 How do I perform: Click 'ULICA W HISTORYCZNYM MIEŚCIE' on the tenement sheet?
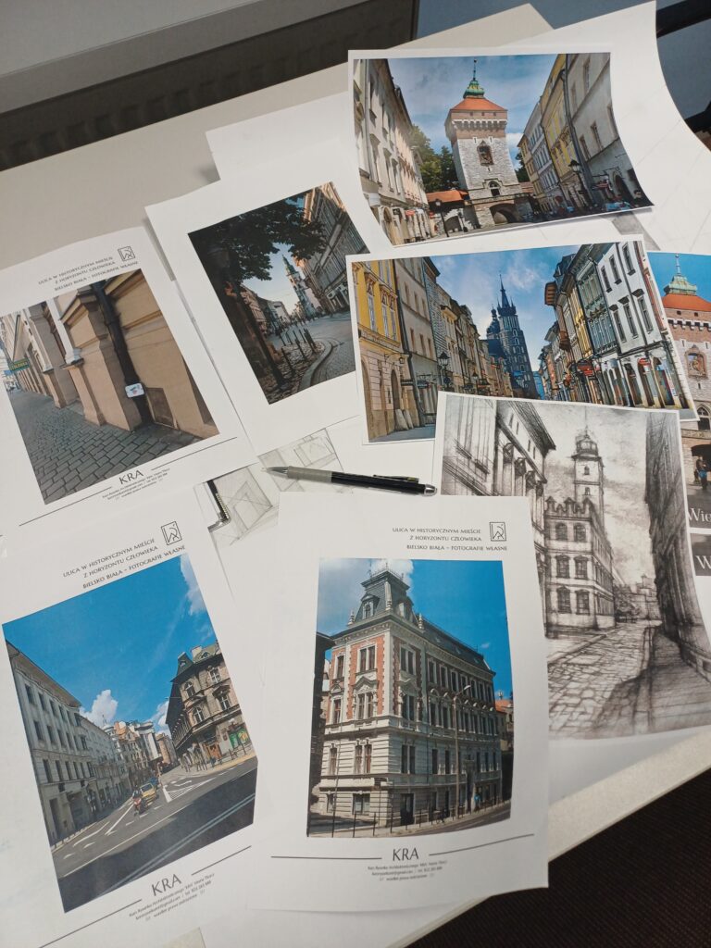438,529
